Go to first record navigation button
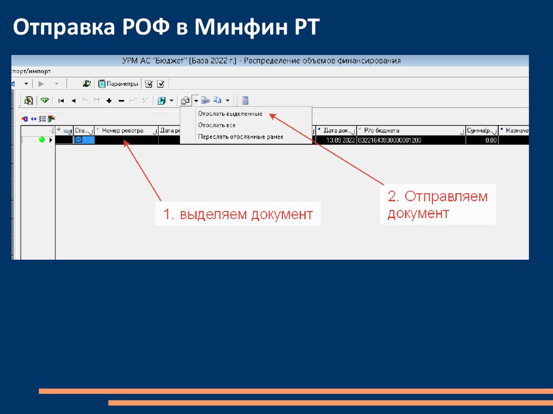 (61, 101)
